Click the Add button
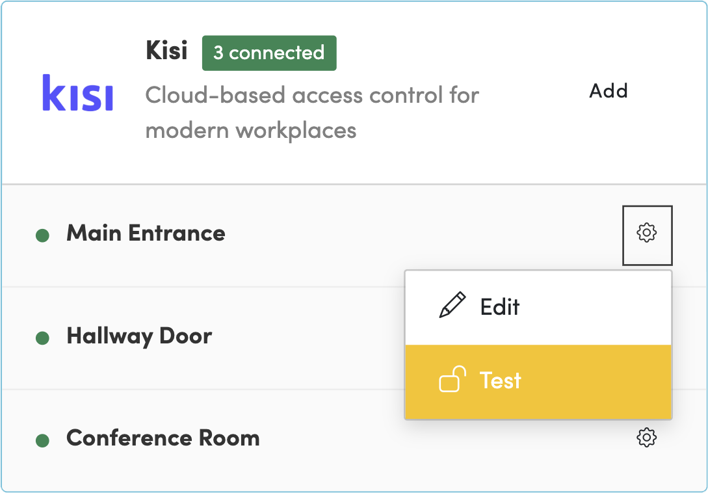This screenshot has width=708, height=493. click(x=608, y=91)
